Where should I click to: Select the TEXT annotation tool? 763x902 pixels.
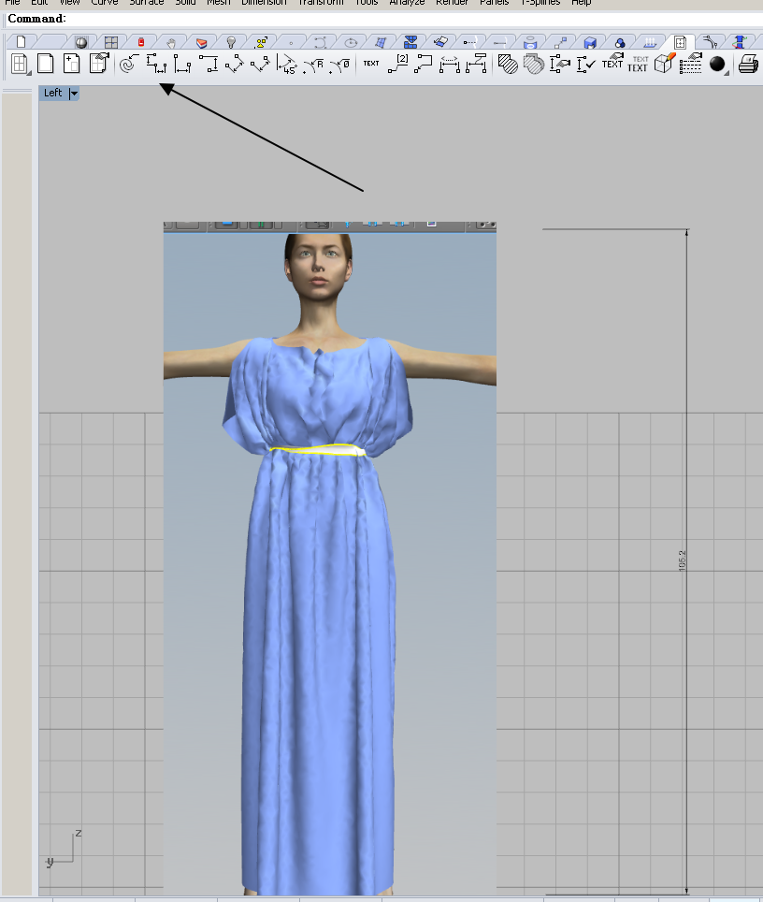[x=371, y=64]
